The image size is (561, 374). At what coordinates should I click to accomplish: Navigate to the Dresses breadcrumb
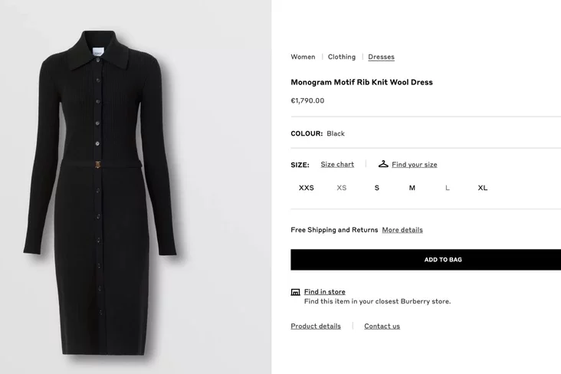point(381,57)
